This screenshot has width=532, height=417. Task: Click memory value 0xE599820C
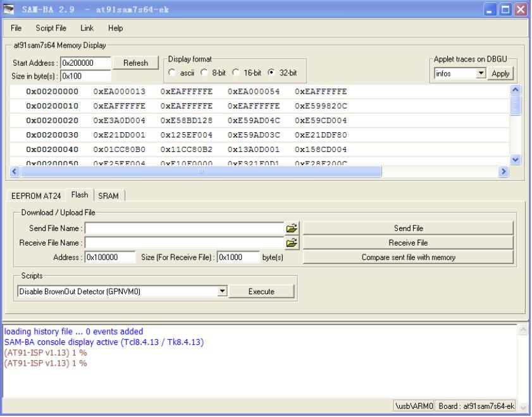pyautogui.click(x=321, y=106)
